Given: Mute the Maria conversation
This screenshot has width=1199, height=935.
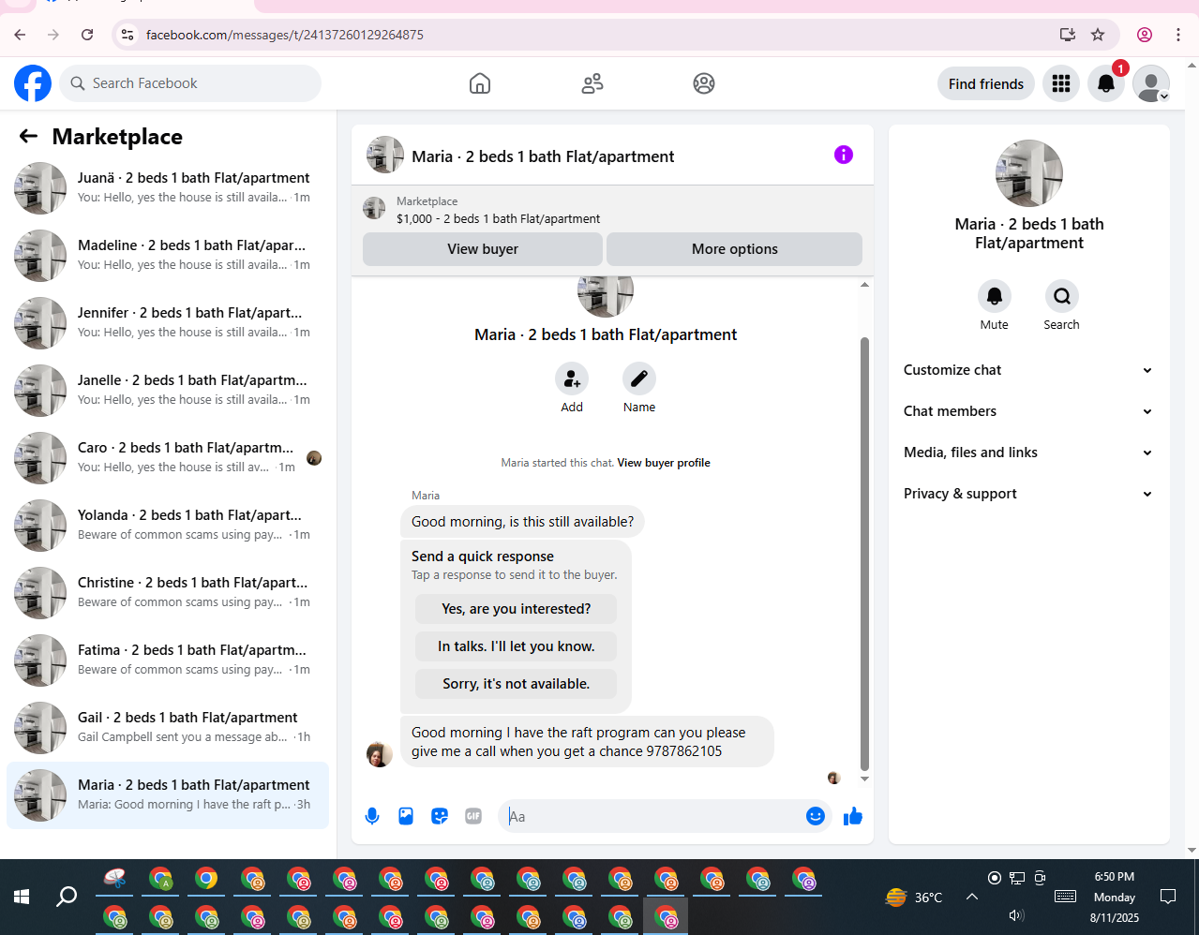Looking at the screenshot, I should pyautogui.click(x=995, y=296).
